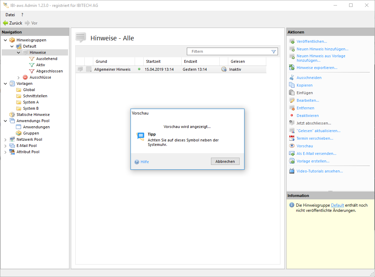Click the scissors icon for Ausschneiden

click(292, 78)
